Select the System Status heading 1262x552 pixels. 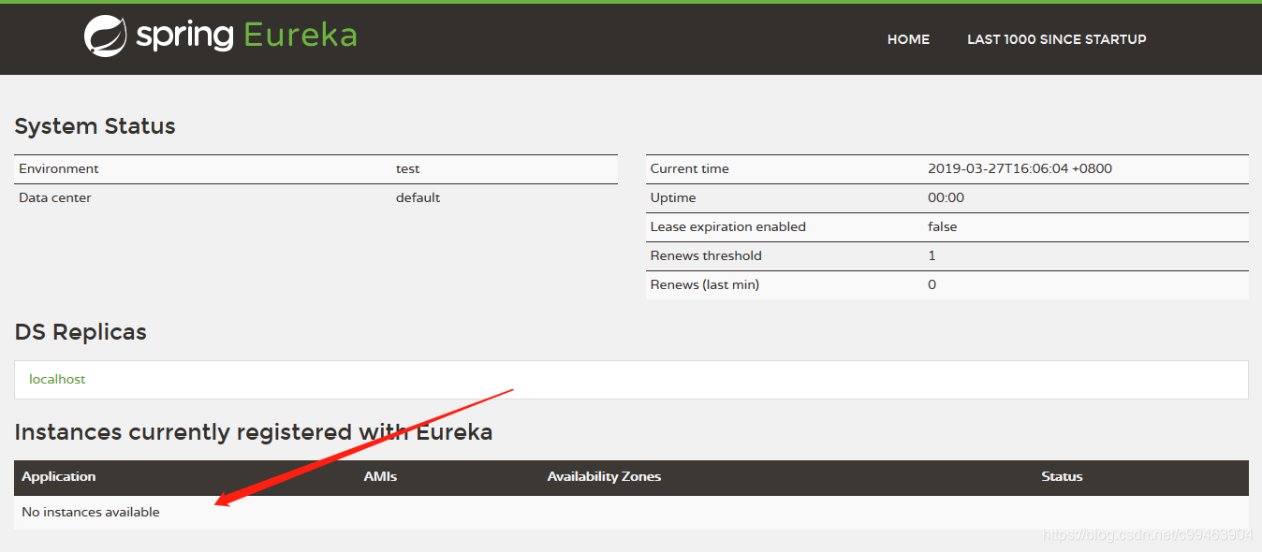tap(95, 126)
